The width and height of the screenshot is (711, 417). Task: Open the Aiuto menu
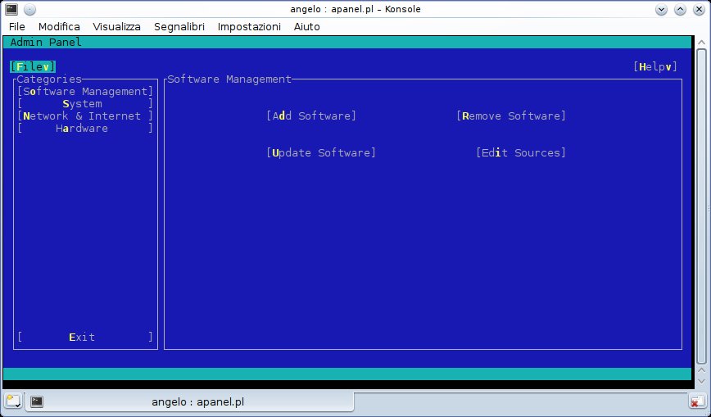(x=306, y=27)
